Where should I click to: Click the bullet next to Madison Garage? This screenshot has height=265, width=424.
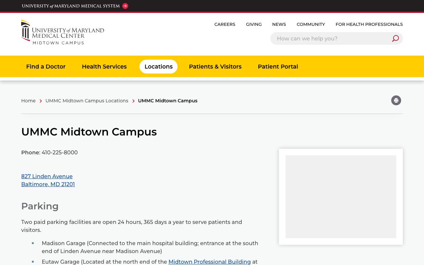[x=33, y=243]
